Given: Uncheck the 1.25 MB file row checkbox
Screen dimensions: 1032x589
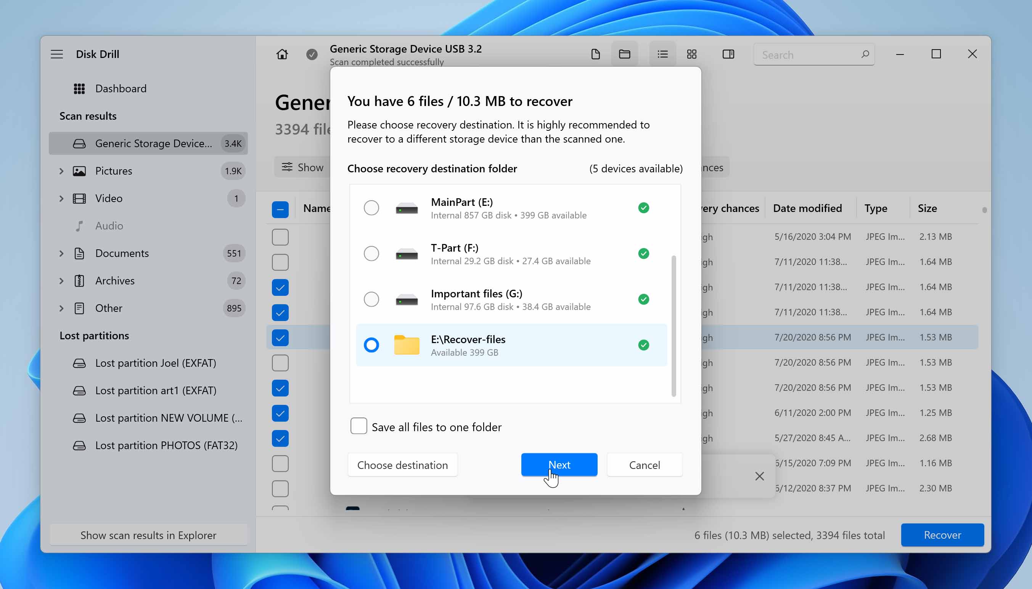Looking at the screenshot, I should (280, 413).
